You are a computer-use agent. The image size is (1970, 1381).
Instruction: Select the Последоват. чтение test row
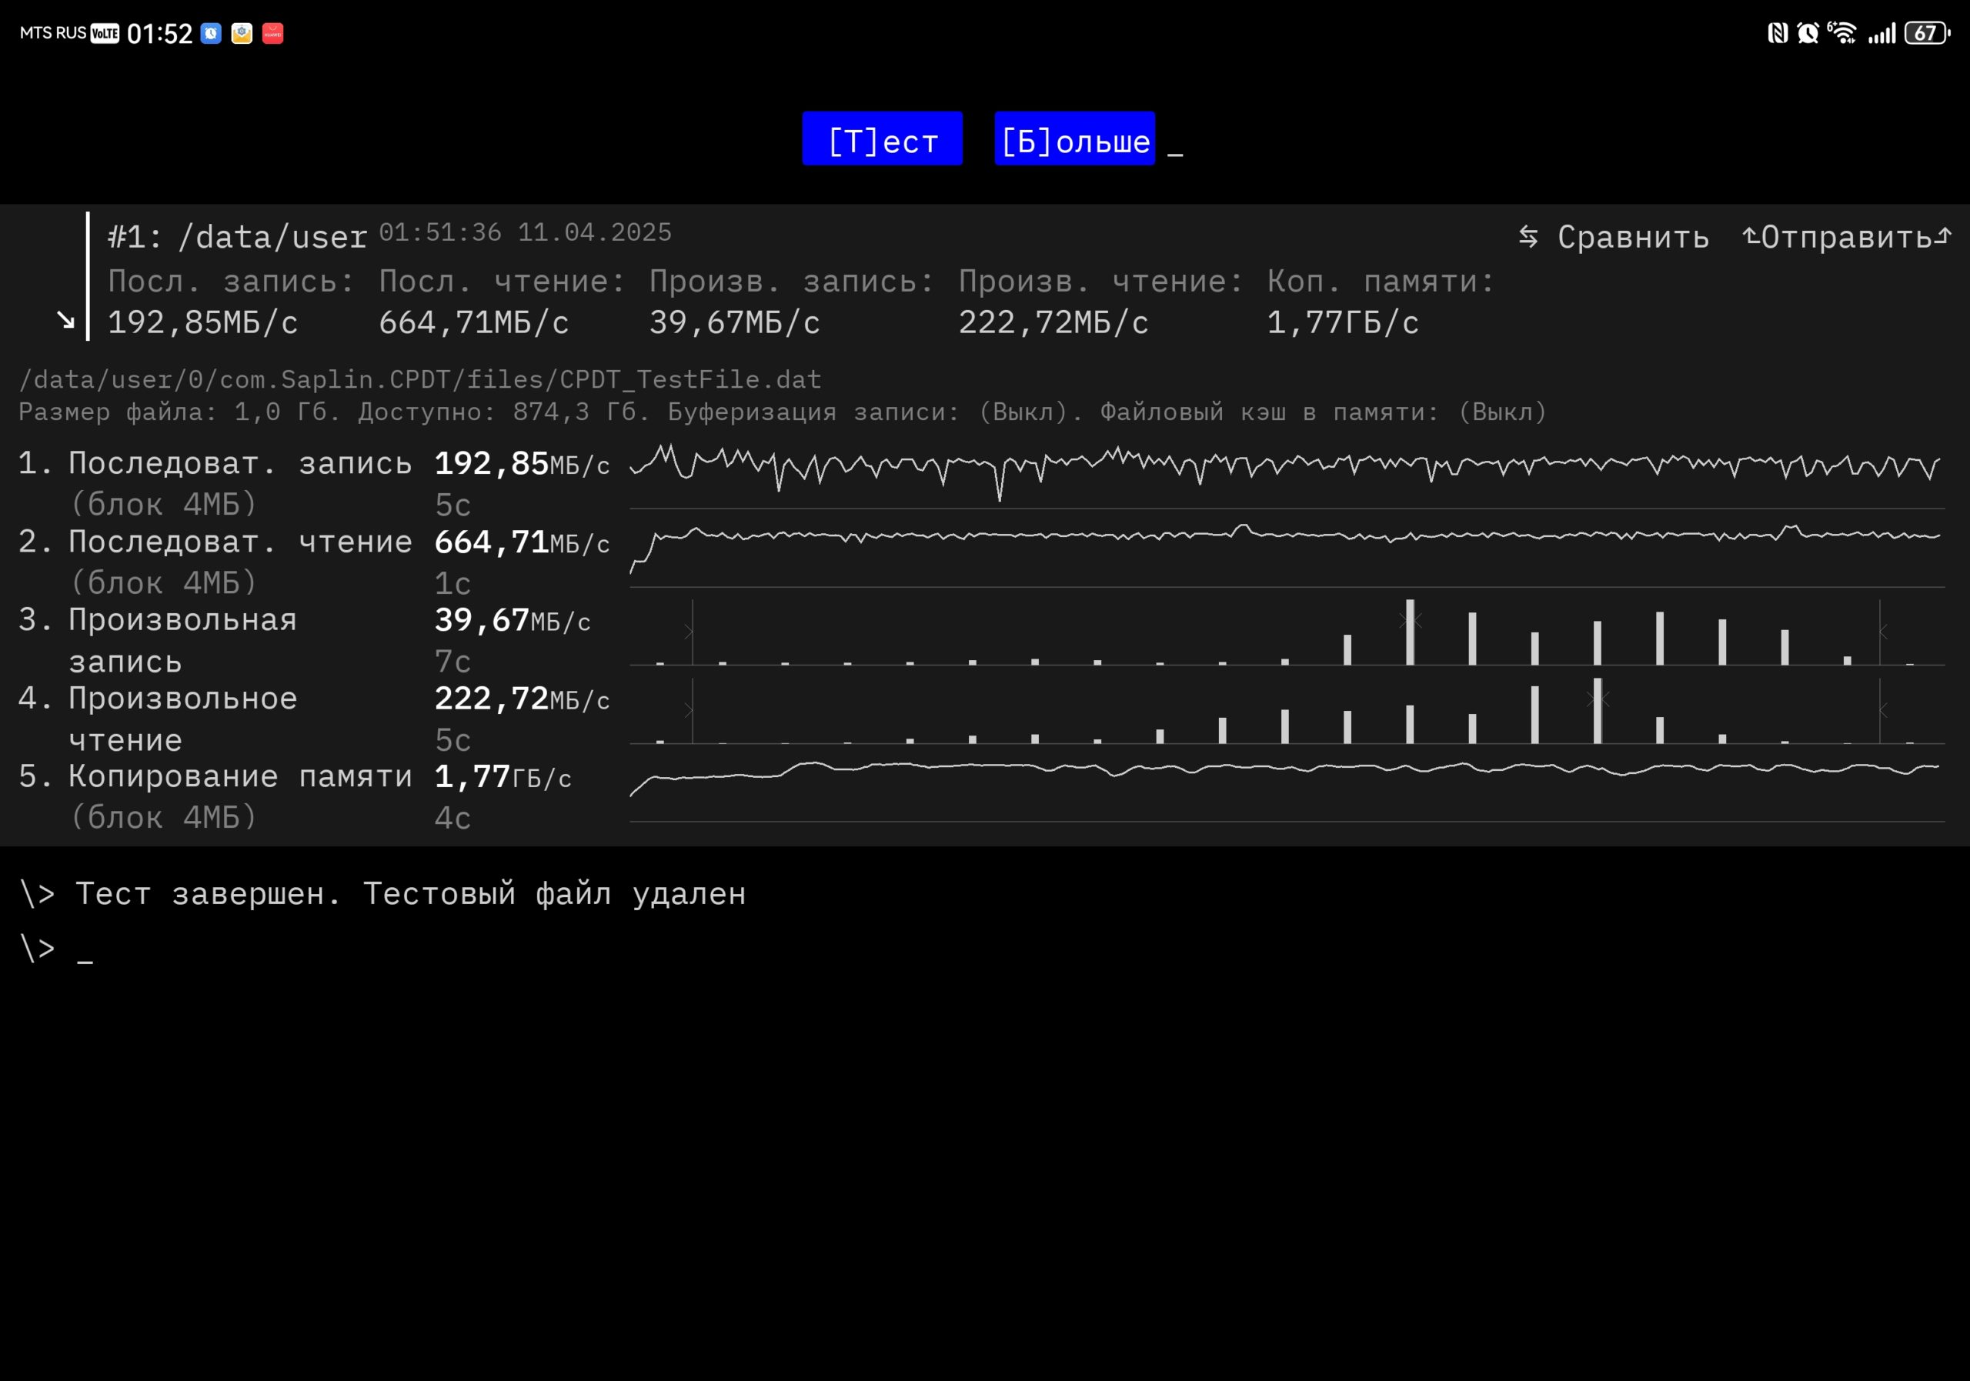pyautogui.click(x=314, y=562)
